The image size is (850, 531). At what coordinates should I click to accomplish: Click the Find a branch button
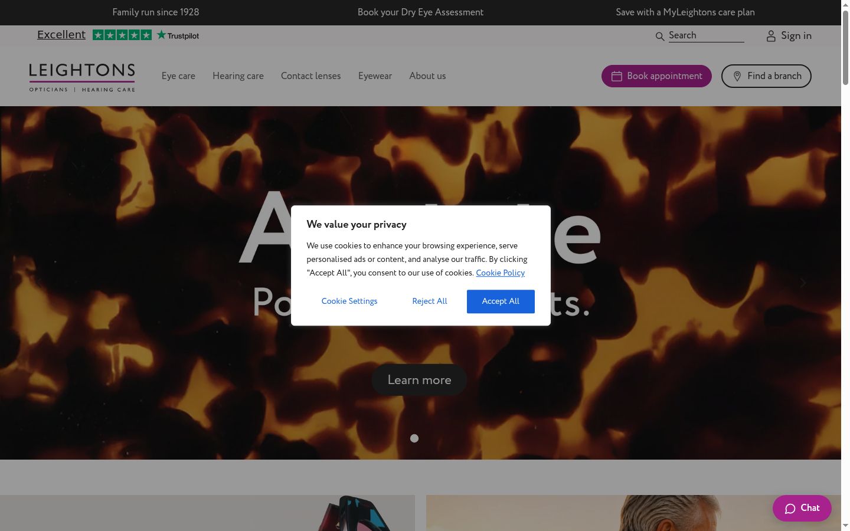point(766,76)
